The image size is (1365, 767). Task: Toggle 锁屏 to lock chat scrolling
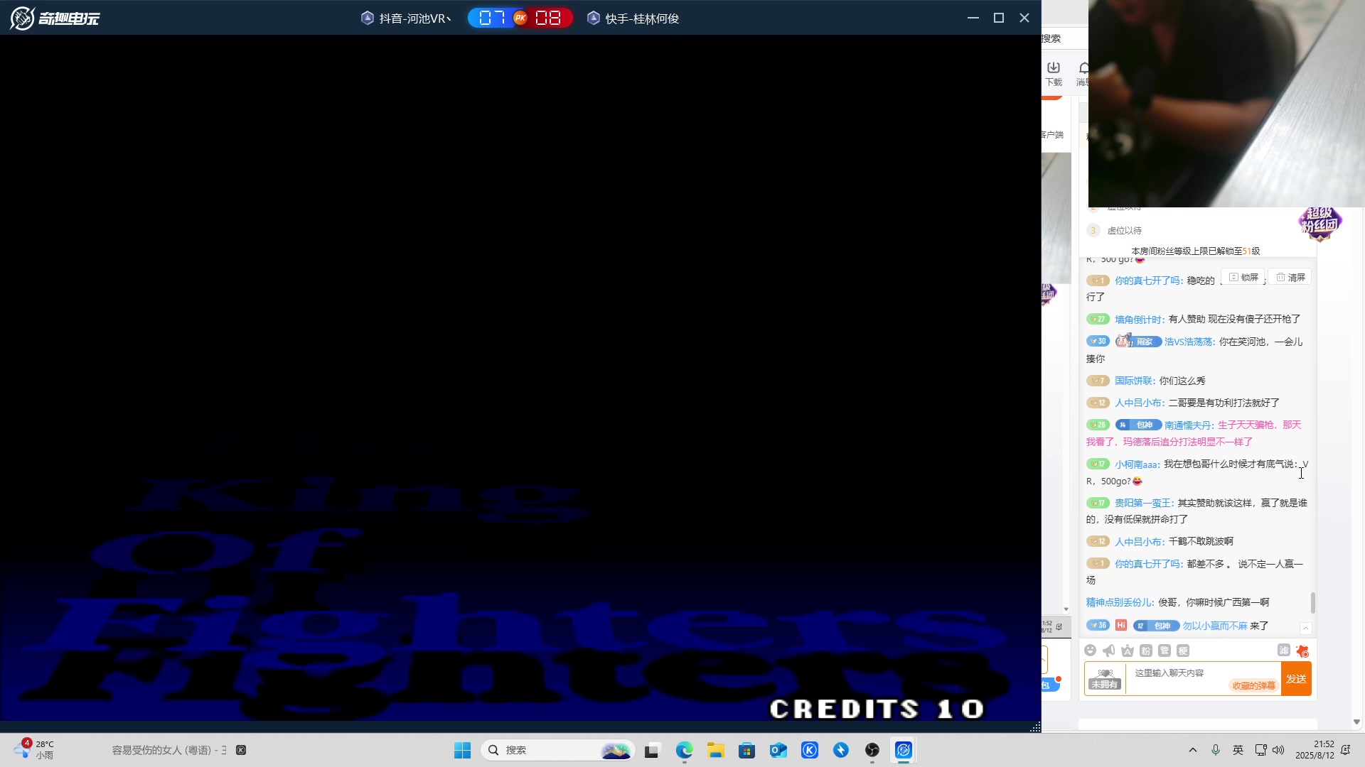pos(1243,277)
